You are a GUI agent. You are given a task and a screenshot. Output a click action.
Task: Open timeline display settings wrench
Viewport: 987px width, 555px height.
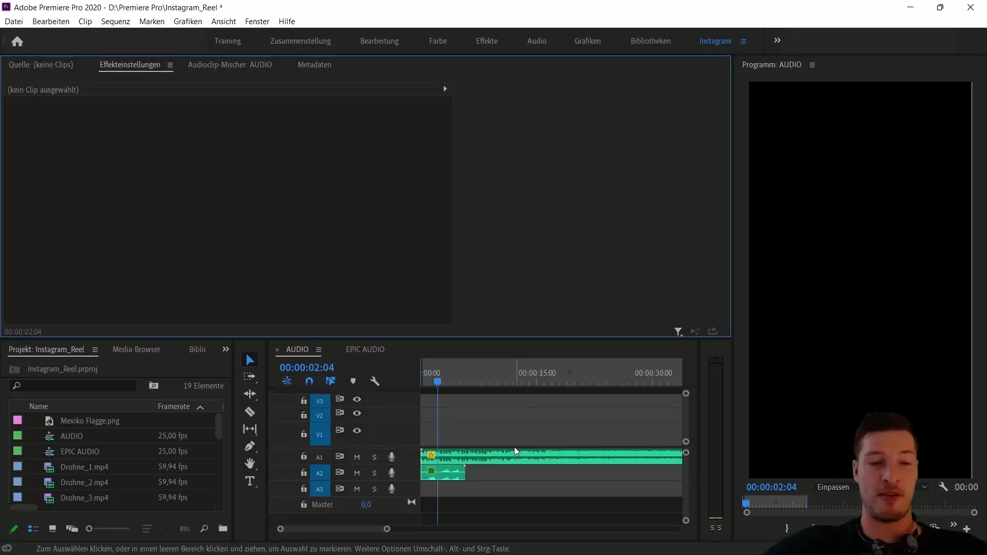tap(375, 381)
